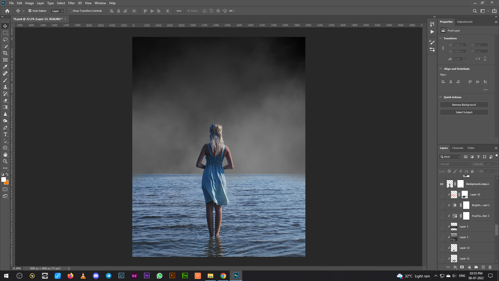Click the foreground color swatch
499x281 pixels.
pos(3,180)
